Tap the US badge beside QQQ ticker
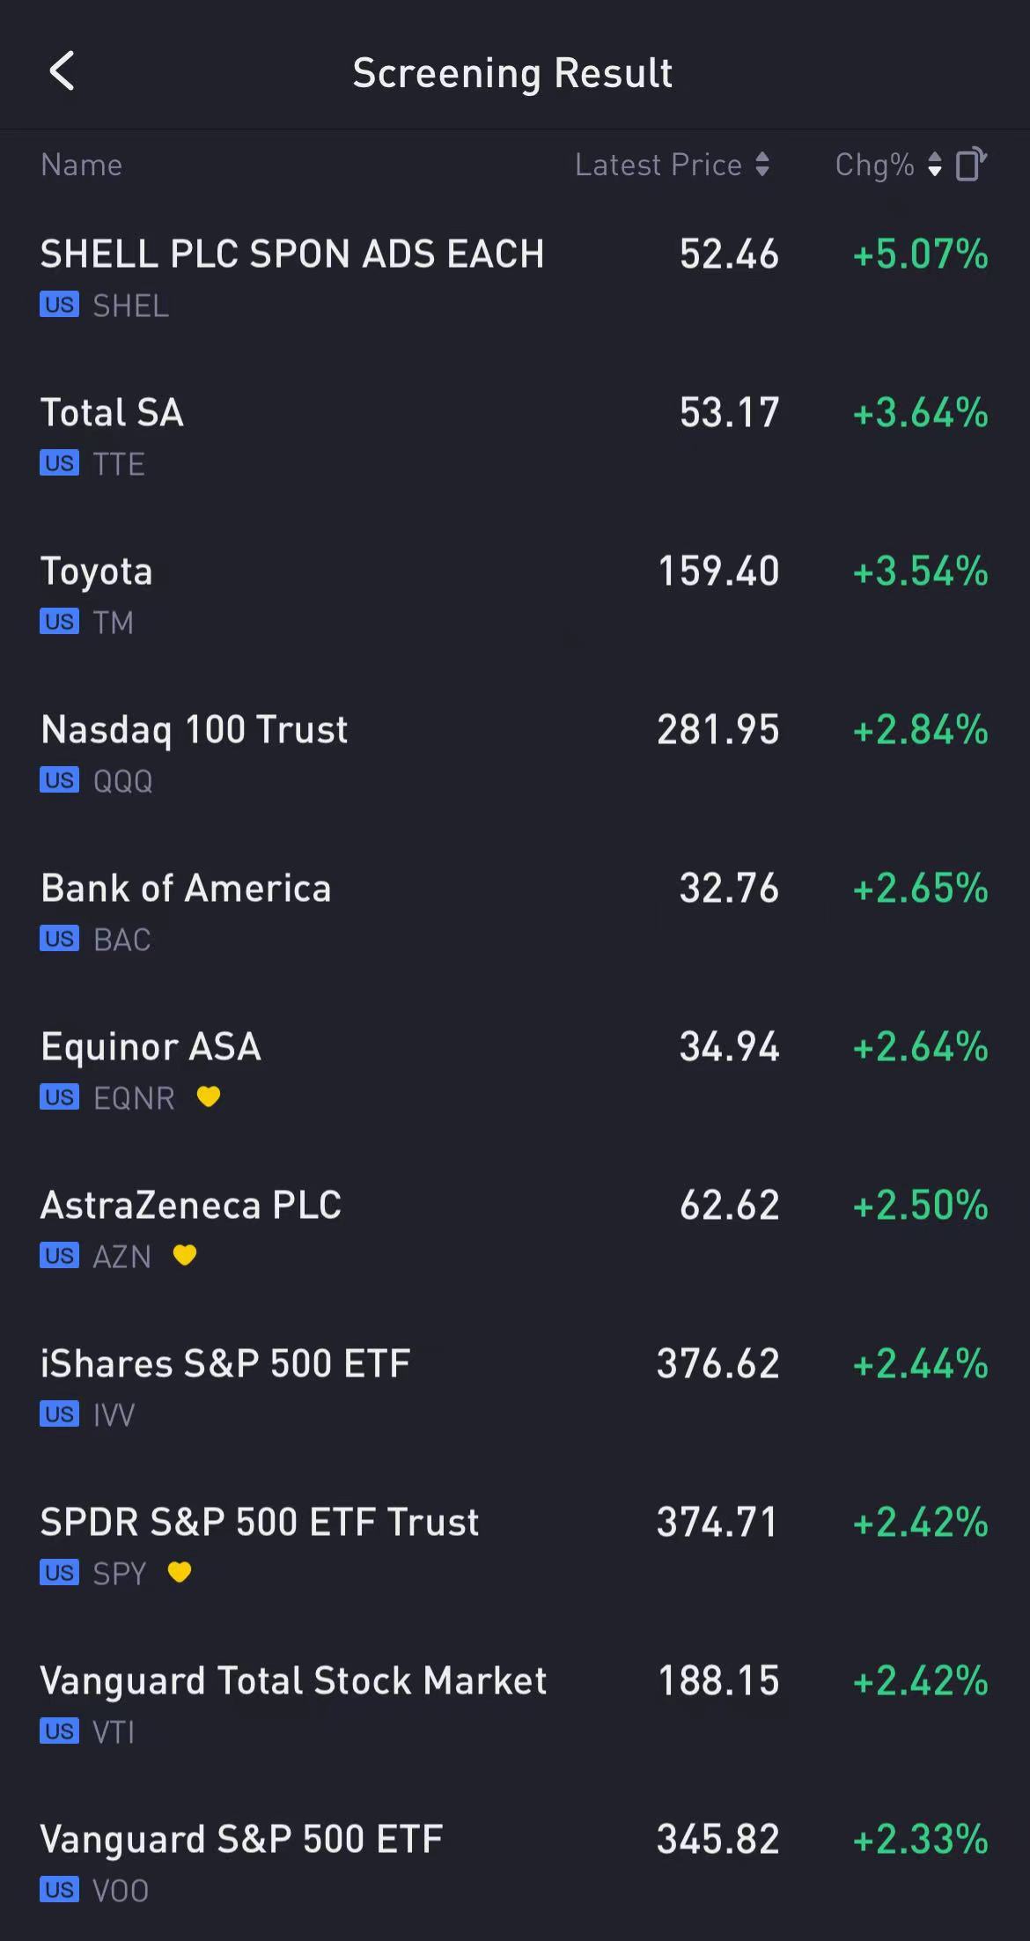The height and width of the screenshot is (1941, 1030). 59,780
